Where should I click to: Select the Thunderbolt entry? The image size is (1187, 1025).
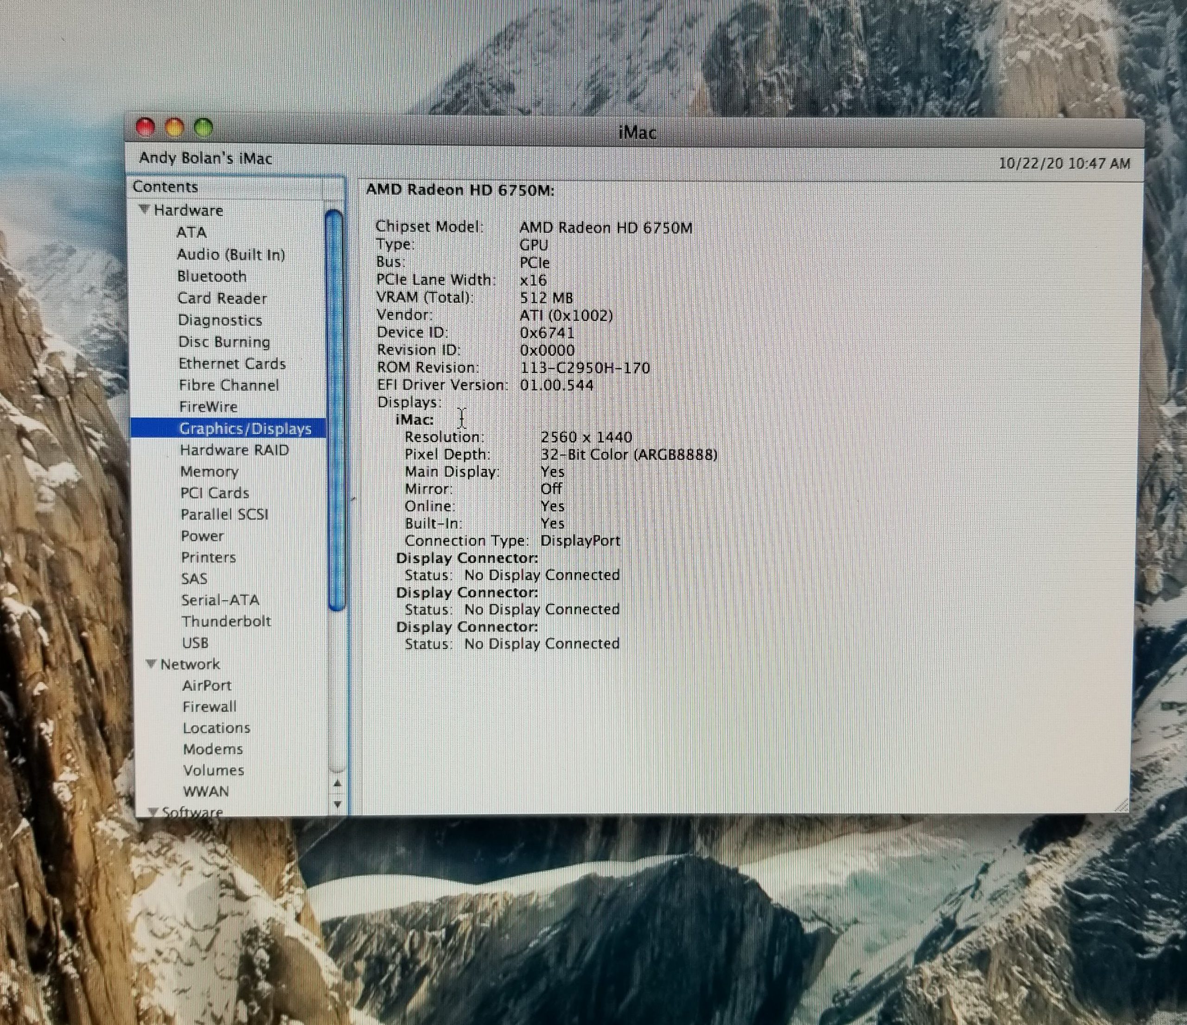coord(226,621)
